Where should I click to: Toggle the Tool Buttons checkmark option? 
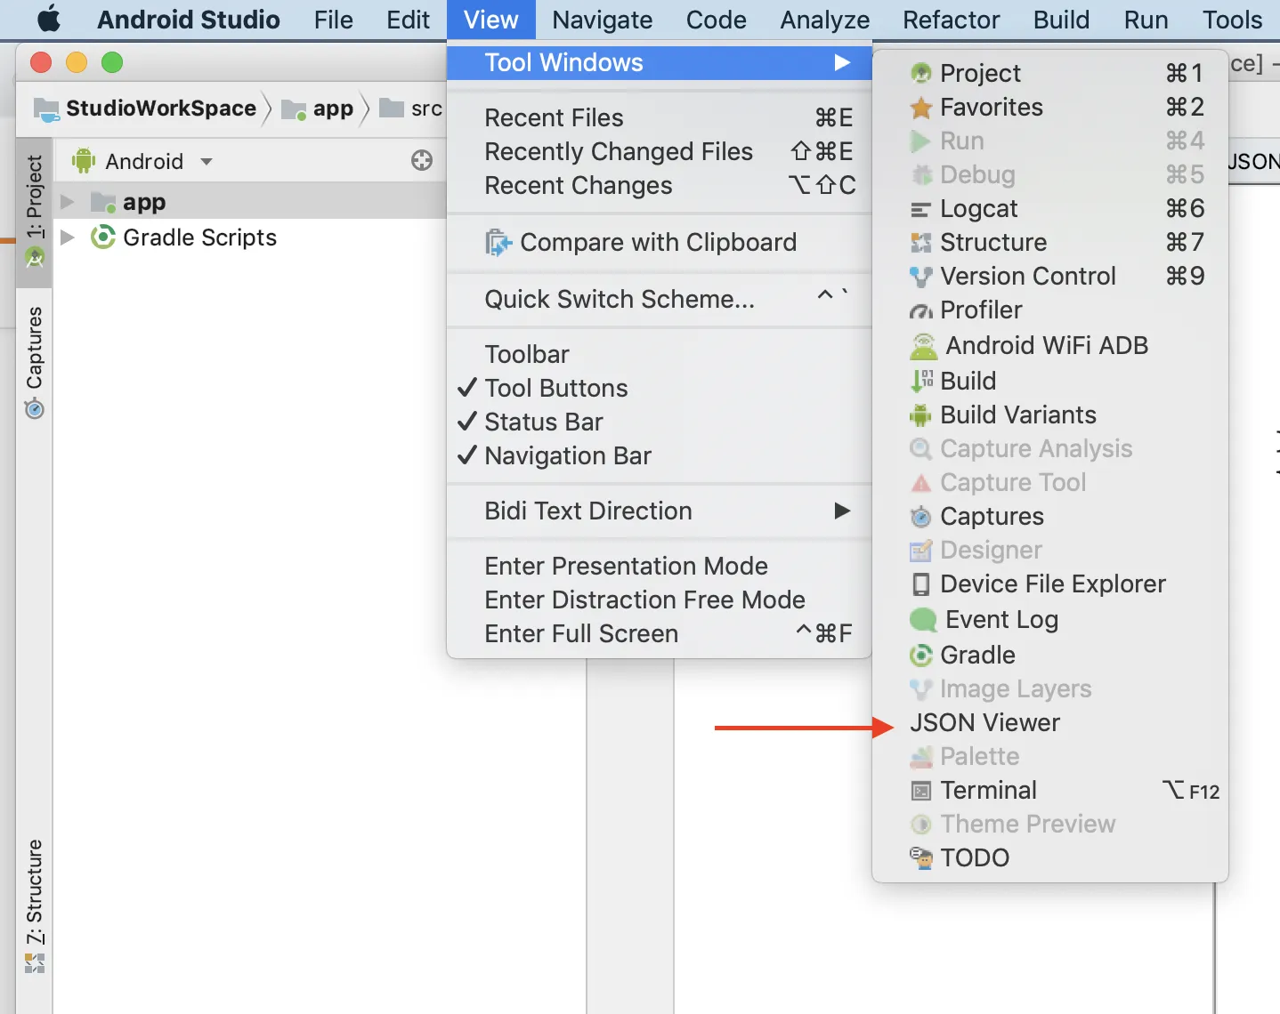click(x=556, y=389)
